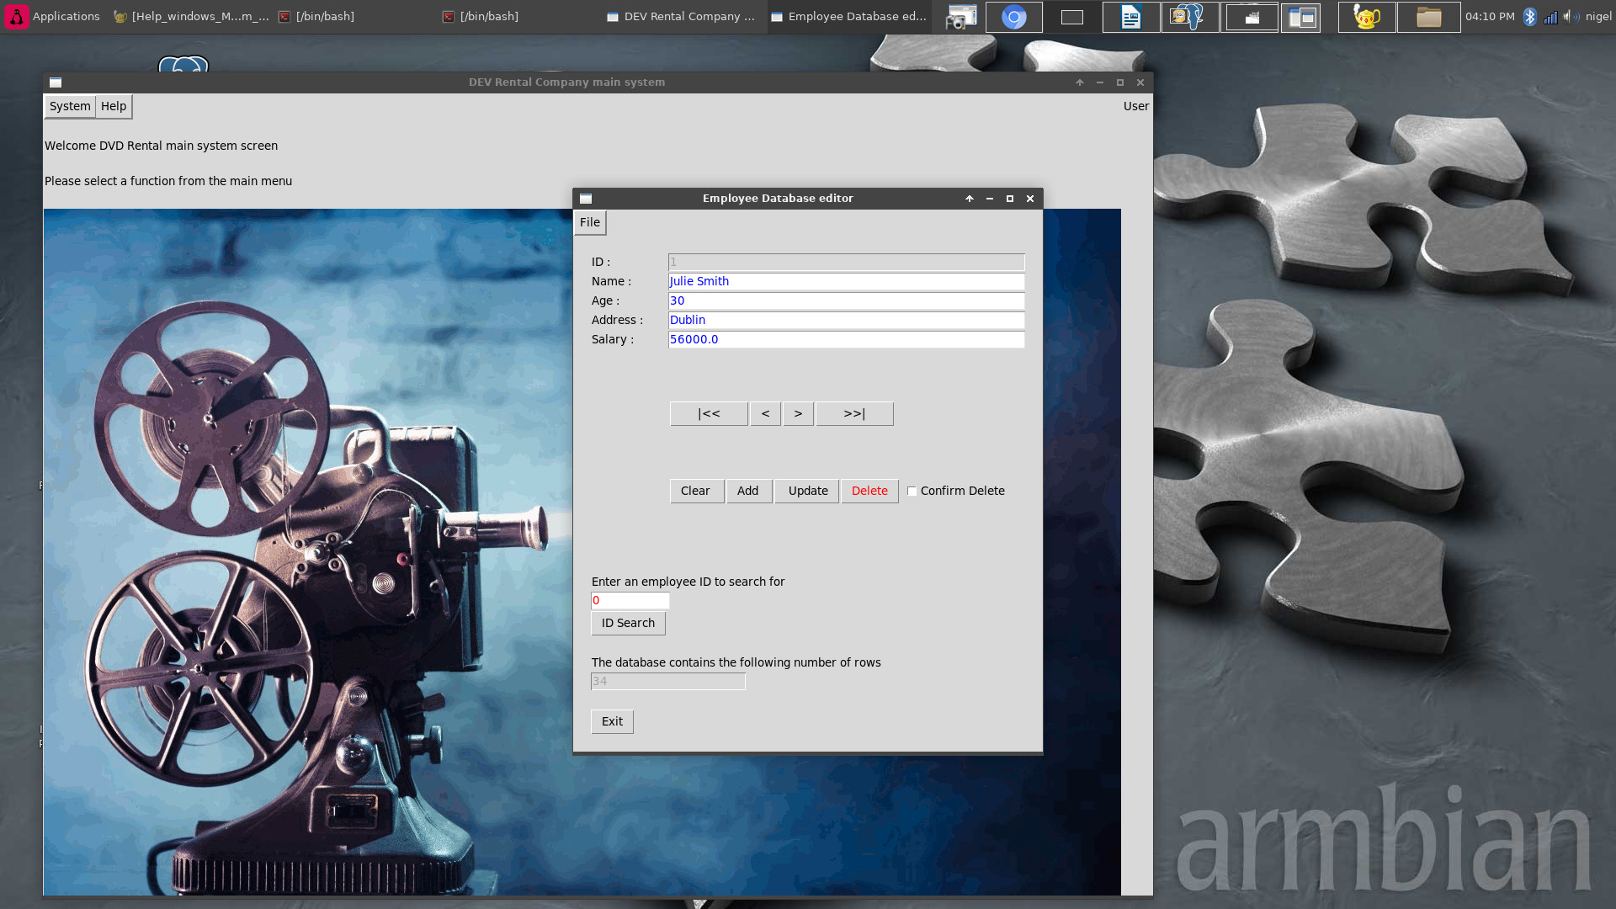Image resolution: width=1616 pixels, height=909 pixels.
Task: Click the ID Search button
Action: [628, 623]
